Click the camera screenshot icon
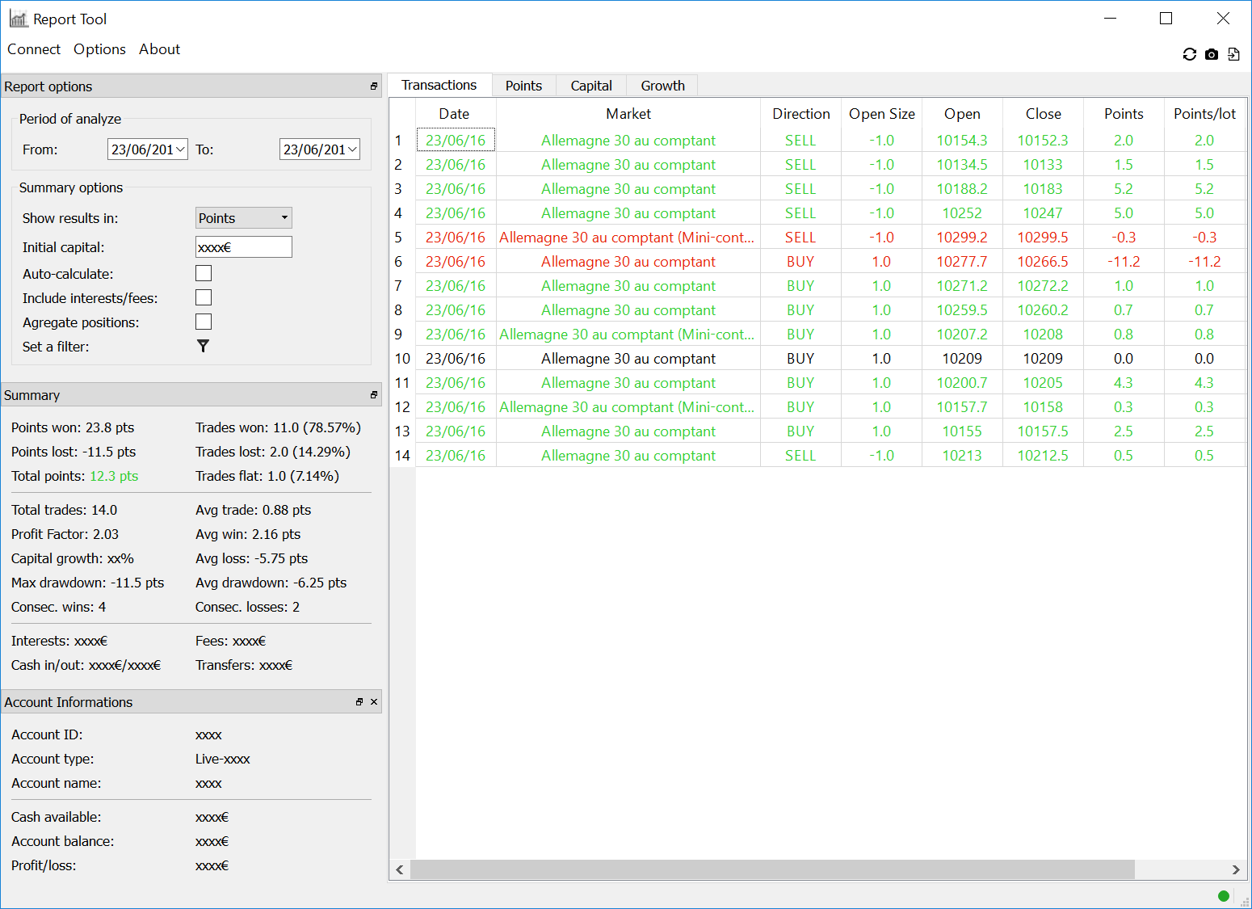This screenshot has width=1252, height=909. click(1211, 54)
